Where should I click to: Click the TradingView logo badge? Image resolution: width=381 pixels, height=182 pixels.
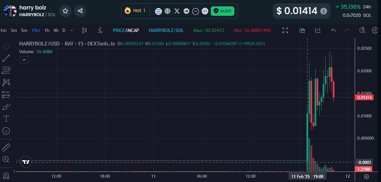[x=26, y=162]
